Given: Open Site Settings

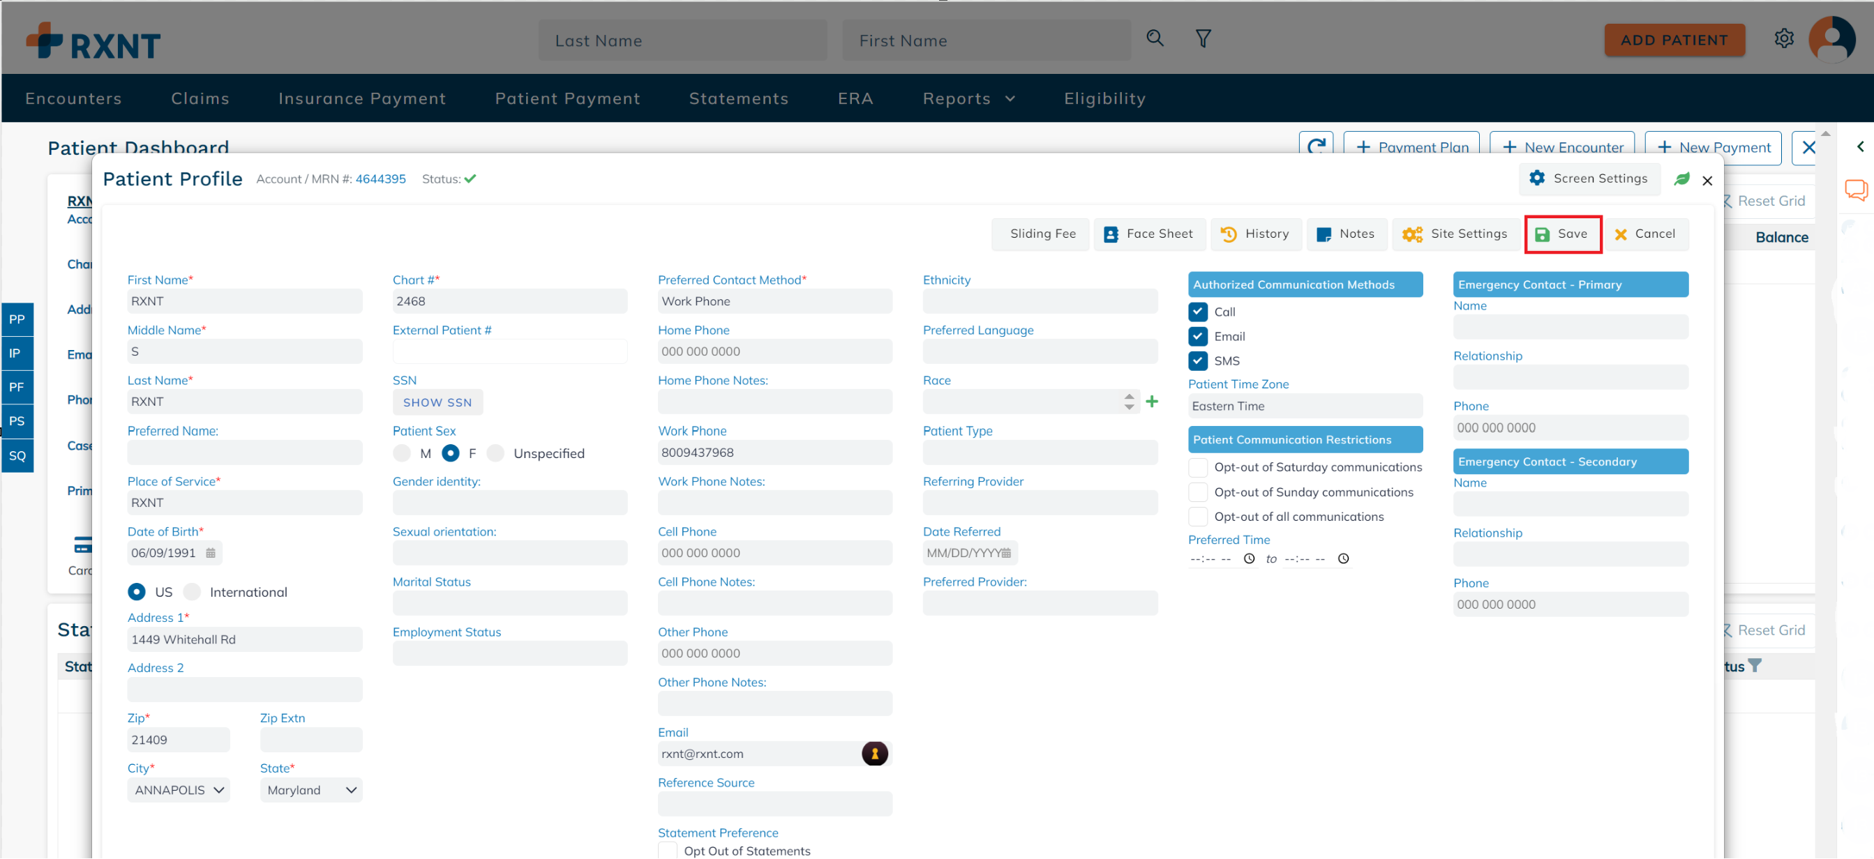Looking at the screenshot, I should (x=1455, y=234).
